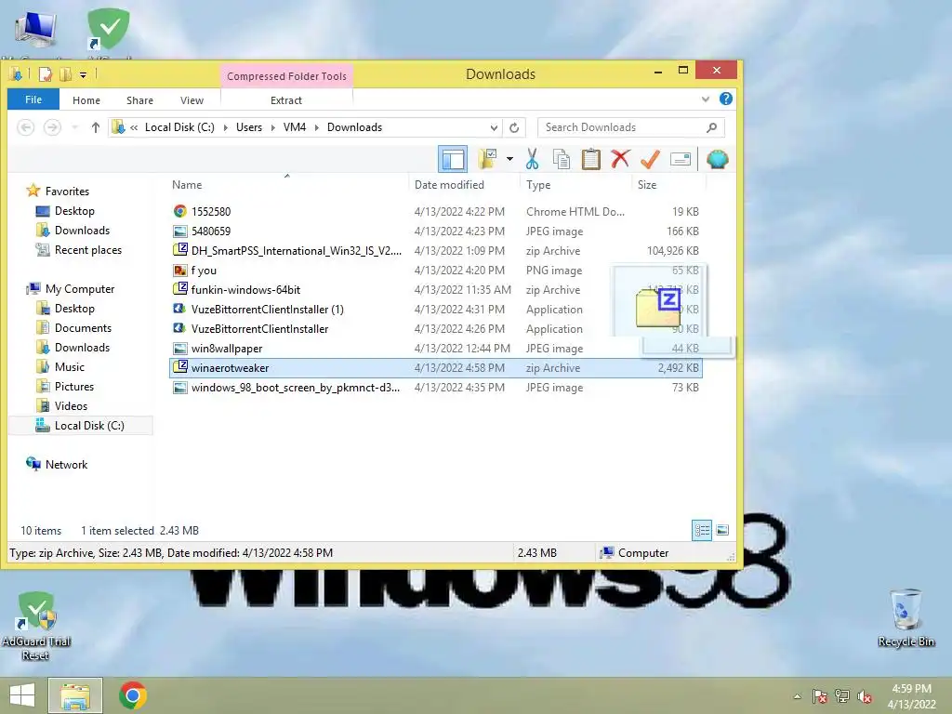This screenshot has height=714, width=952.
Task: Click the search magnifier icon
Action: click(711, 127)
